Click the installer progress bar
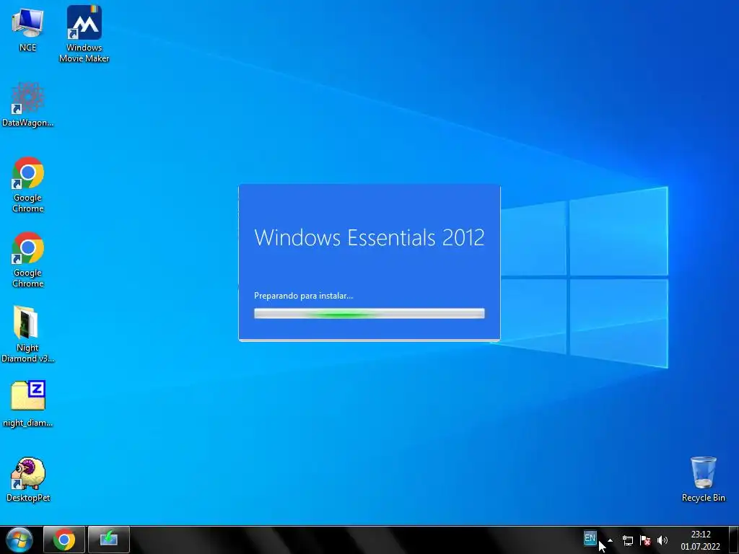Image resolution: width=739 pixels, height=554 pixels. 369,313
